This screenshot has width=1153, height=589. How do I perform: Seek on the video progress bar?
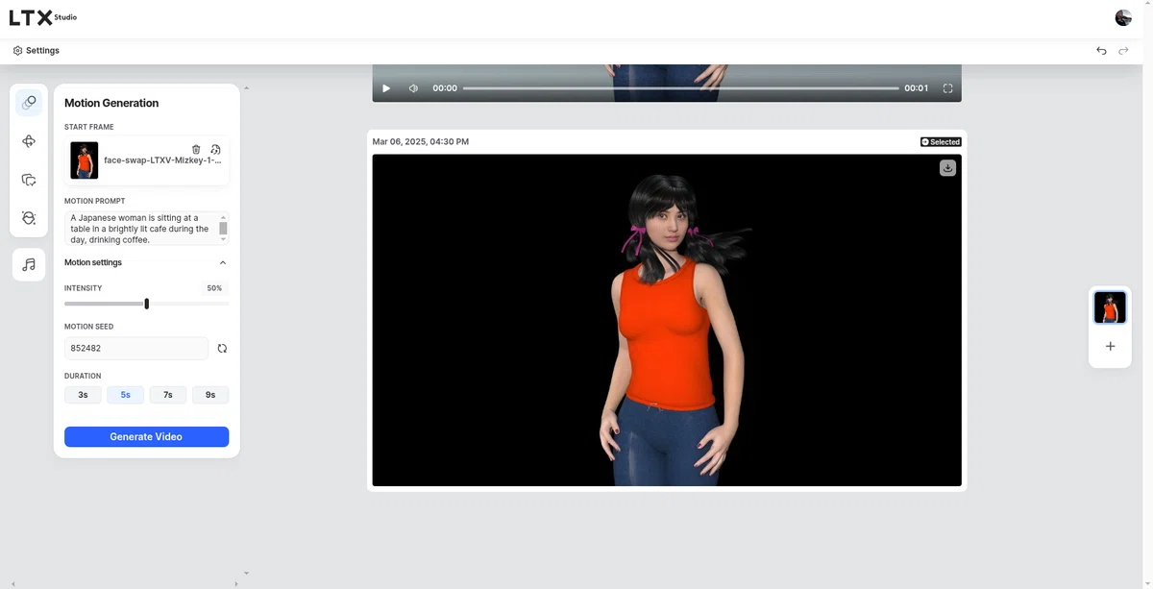click(680, 88)
